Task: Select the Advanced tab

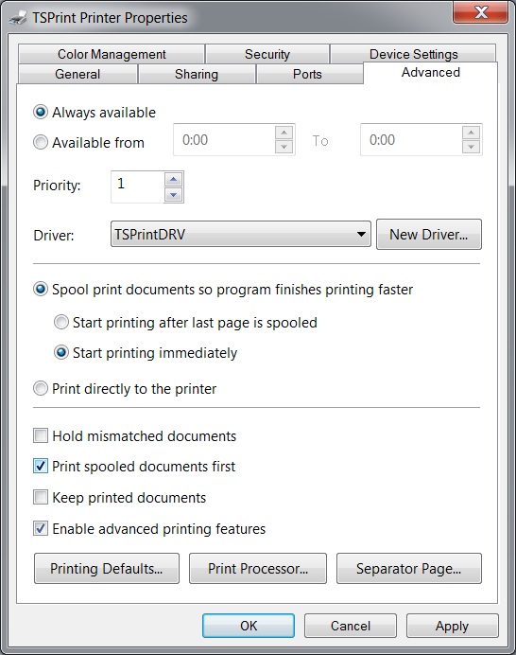Action: tap(431, 73)
